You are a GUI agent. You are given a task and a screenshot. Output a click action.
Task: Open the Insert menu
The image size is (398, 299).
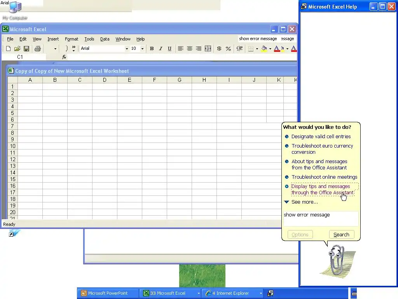pyautogui.click(x=53, y=39)
